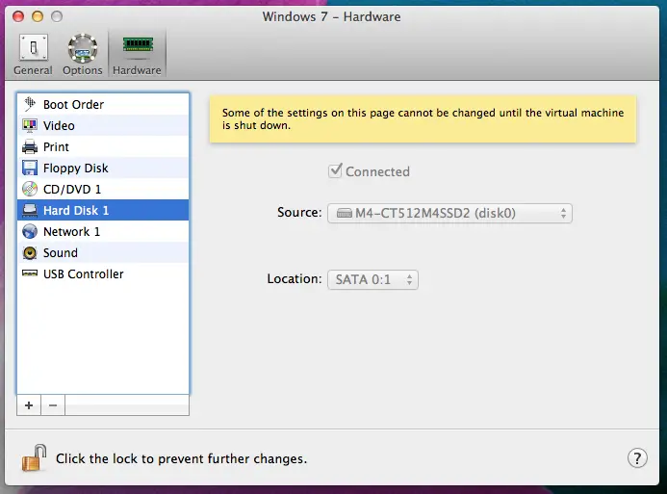
Task: Toggle the Connected checkbox
Action: point(336,171)
